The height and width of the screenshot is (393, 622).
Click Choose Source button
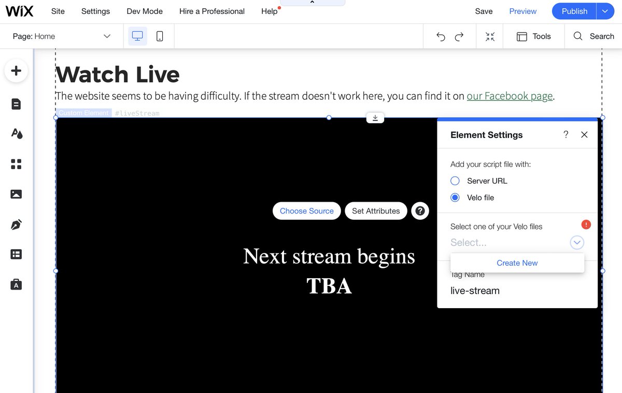pyautogui.click(x=307, y=211)
